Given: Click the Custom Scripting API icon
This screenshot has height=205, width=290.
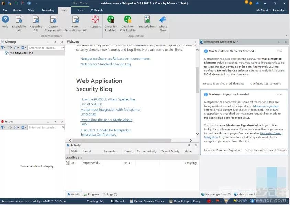Looking at the screenshot, I should pyautogui.click(x=53, y=23).
